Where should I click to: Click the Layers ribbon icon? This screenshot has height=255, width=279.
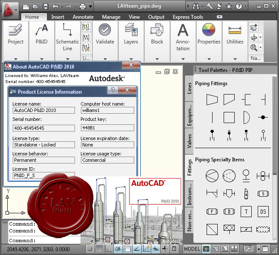(x=131, y=29)
